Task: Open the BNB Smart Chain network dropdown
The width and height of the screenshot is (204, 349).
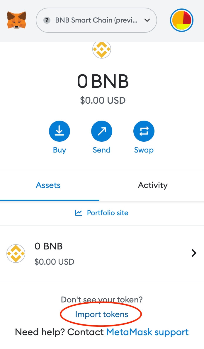Action: point(96,20)
